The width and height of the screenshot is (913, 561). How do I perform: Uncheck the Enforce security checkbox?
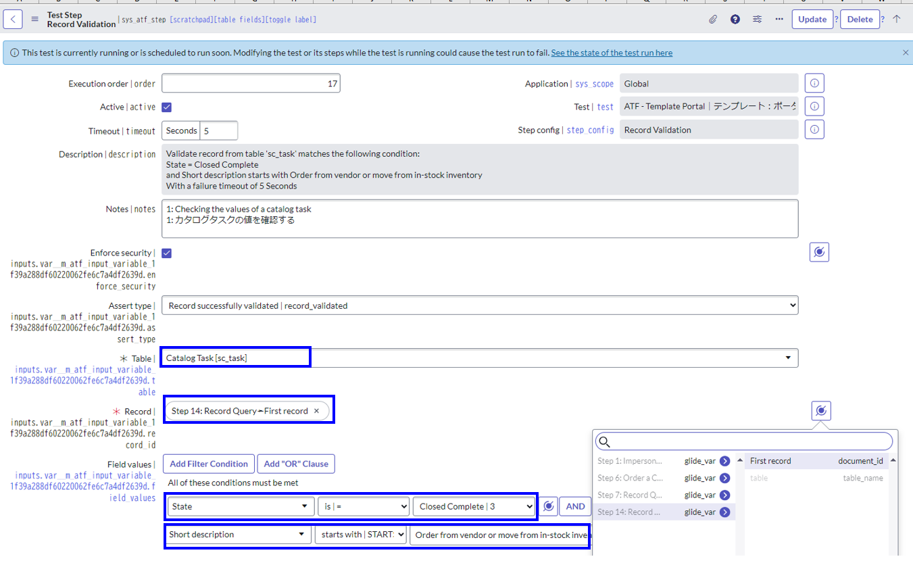(x=166, y=253)
